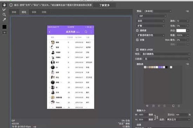Screen dimensions: 193x128
Task: Click the delete color trash icon
Action: coord(179,106)
